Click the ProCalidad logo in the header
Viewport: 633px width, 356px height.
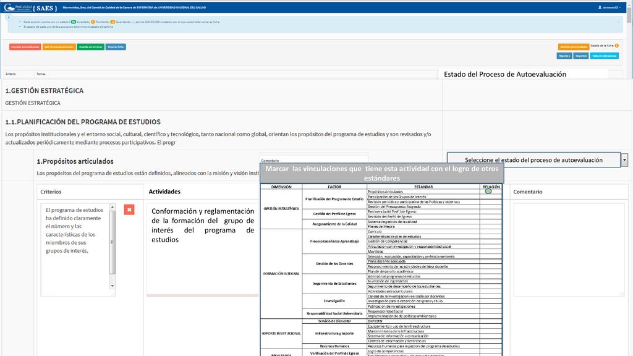coord(18,7)
